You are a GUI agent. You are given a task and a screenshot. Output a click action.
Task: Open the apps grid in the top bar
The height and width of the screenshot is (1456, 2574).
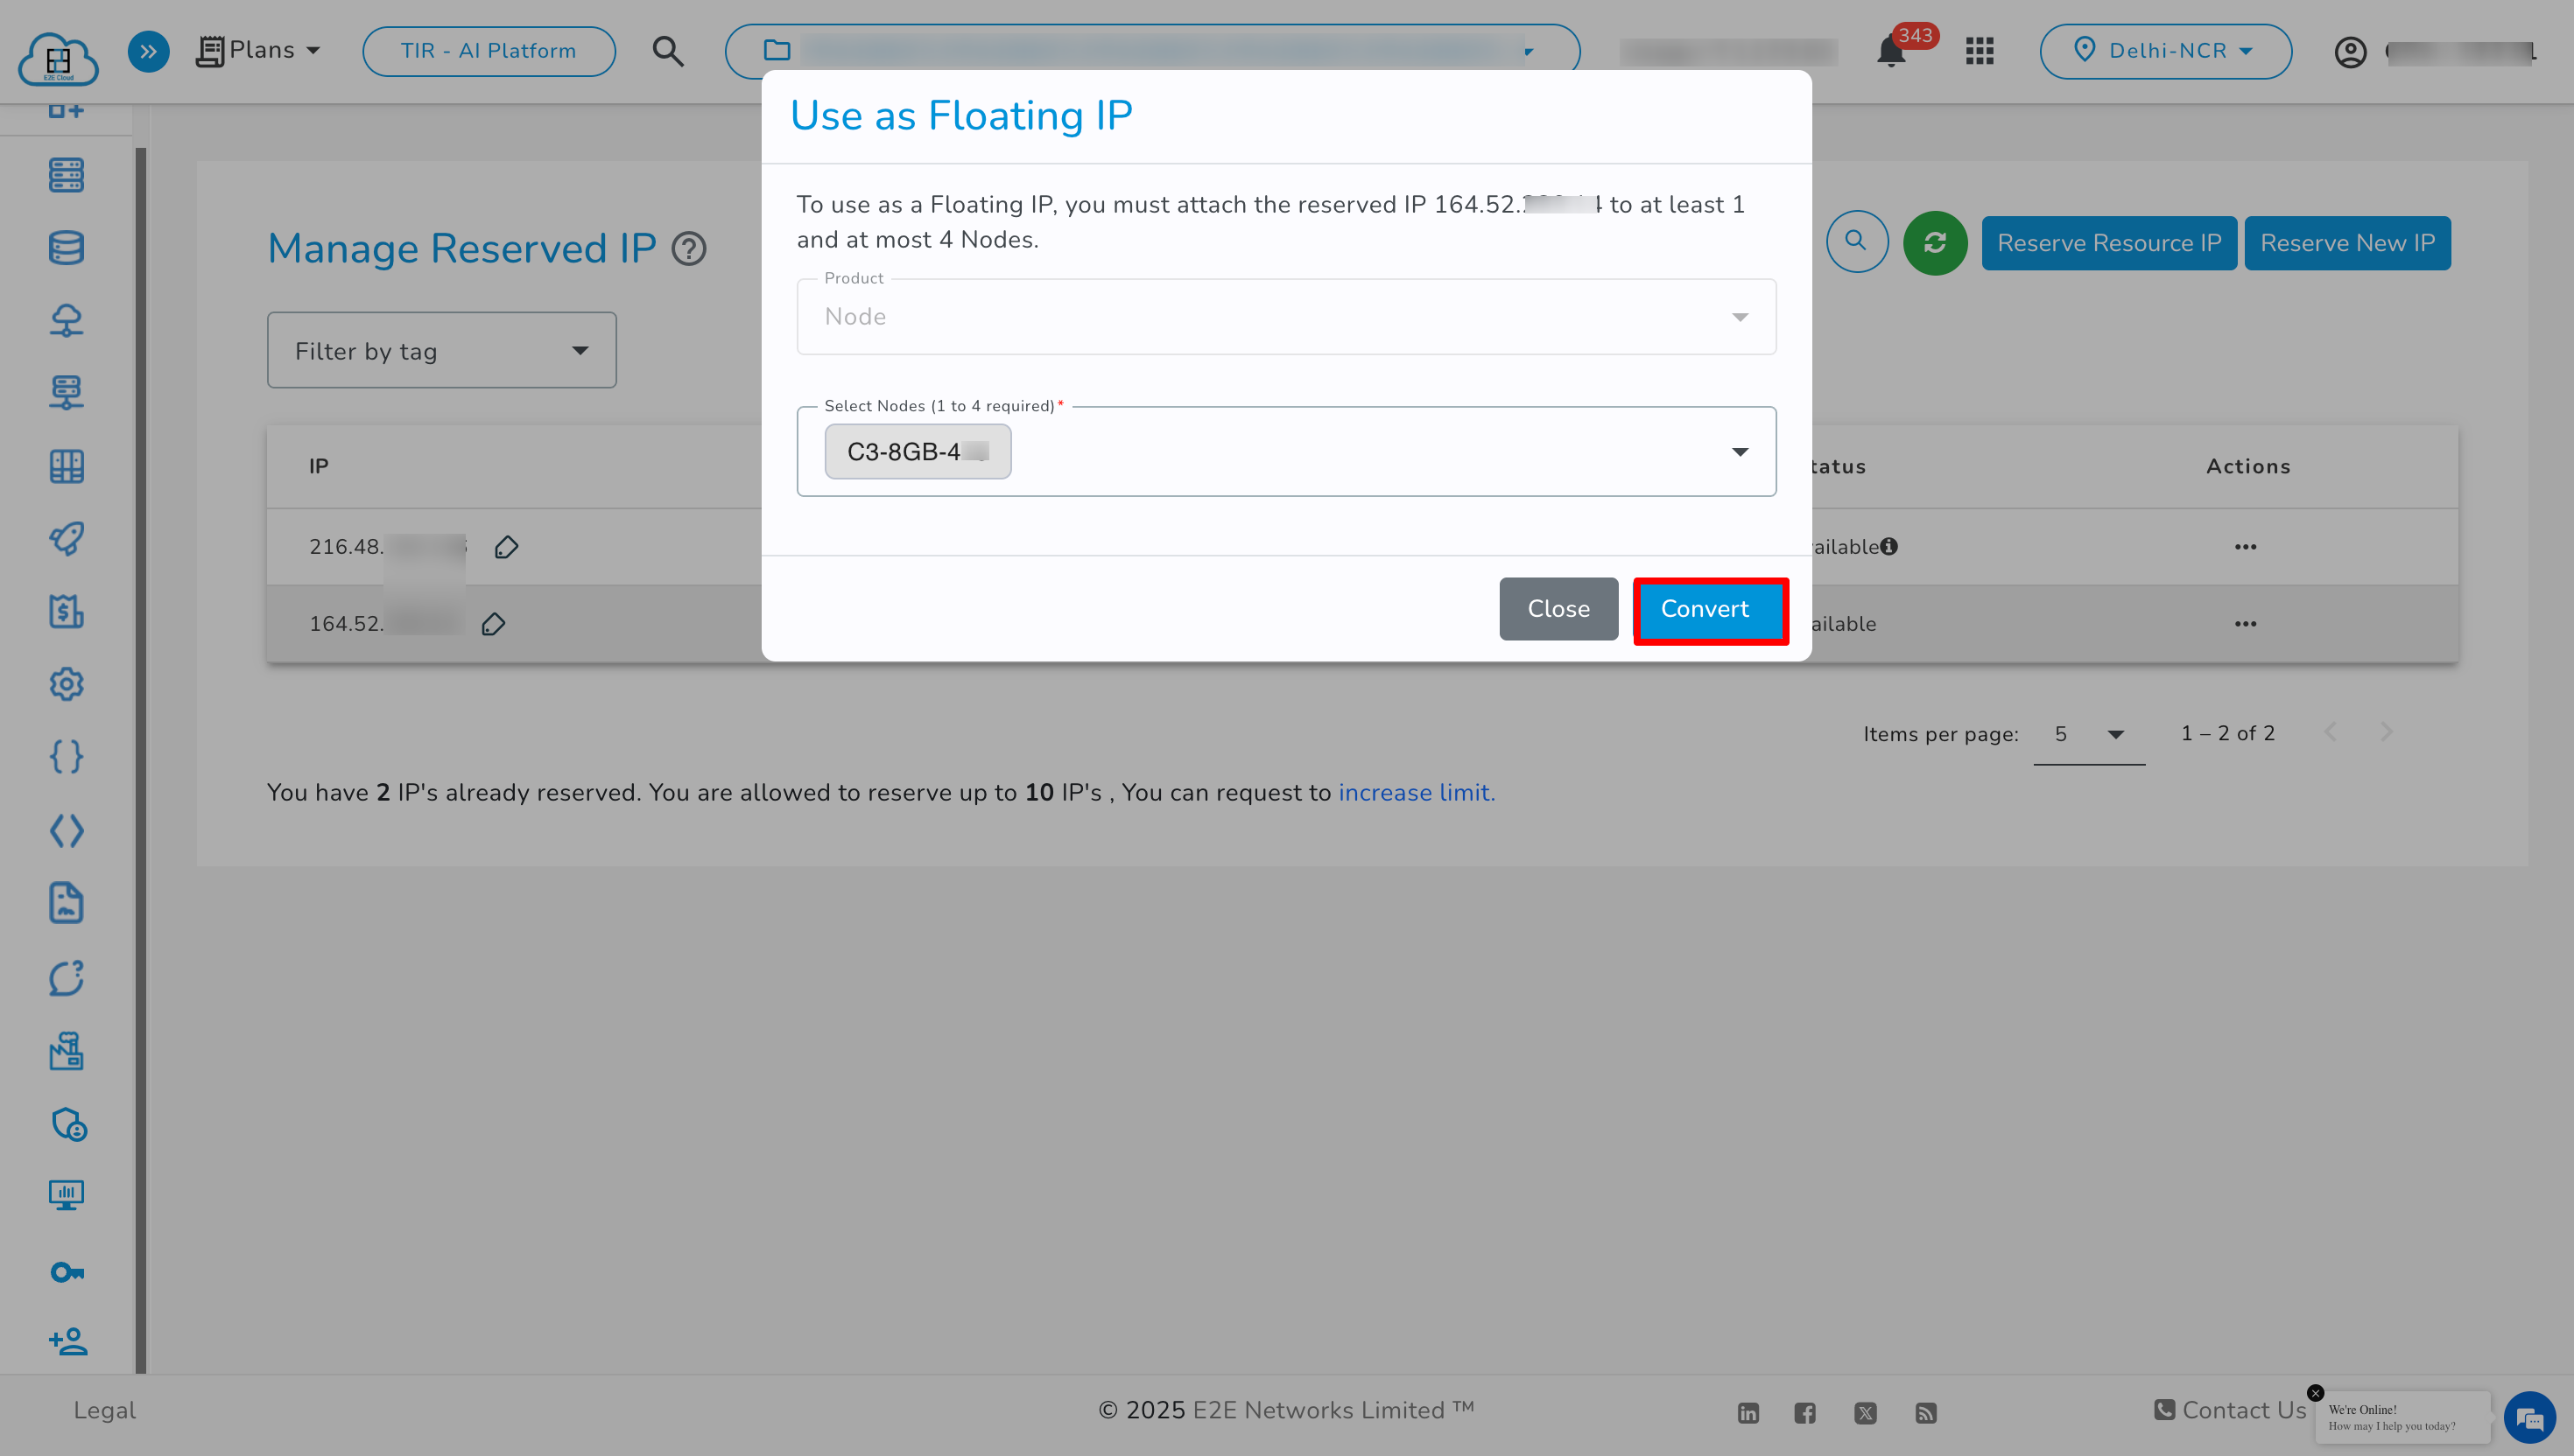1979,51
